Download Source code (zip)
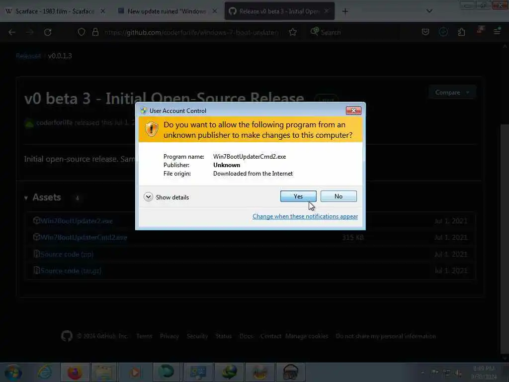The image size is (509, 382). (x=67, y=254)
